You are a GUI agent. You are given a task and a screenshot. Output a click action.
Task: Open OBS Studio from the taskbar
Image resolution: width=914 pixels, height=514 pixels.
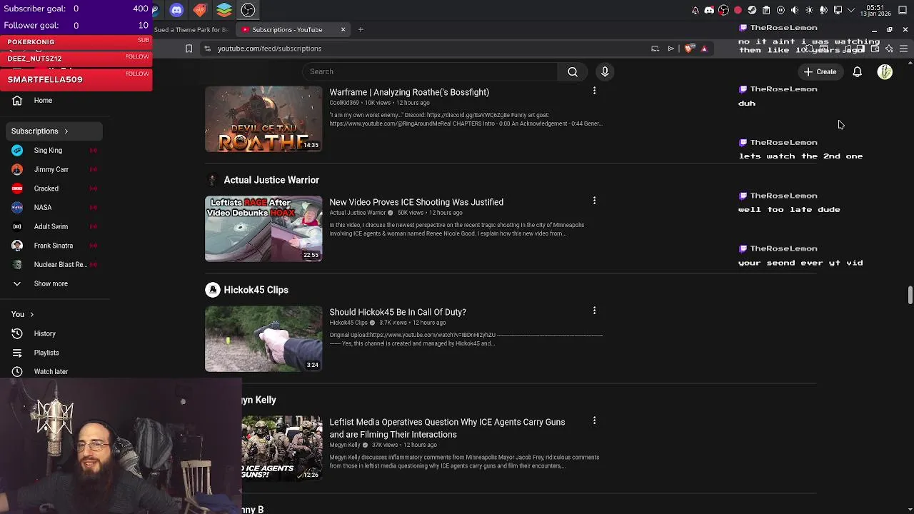point(248,10)
